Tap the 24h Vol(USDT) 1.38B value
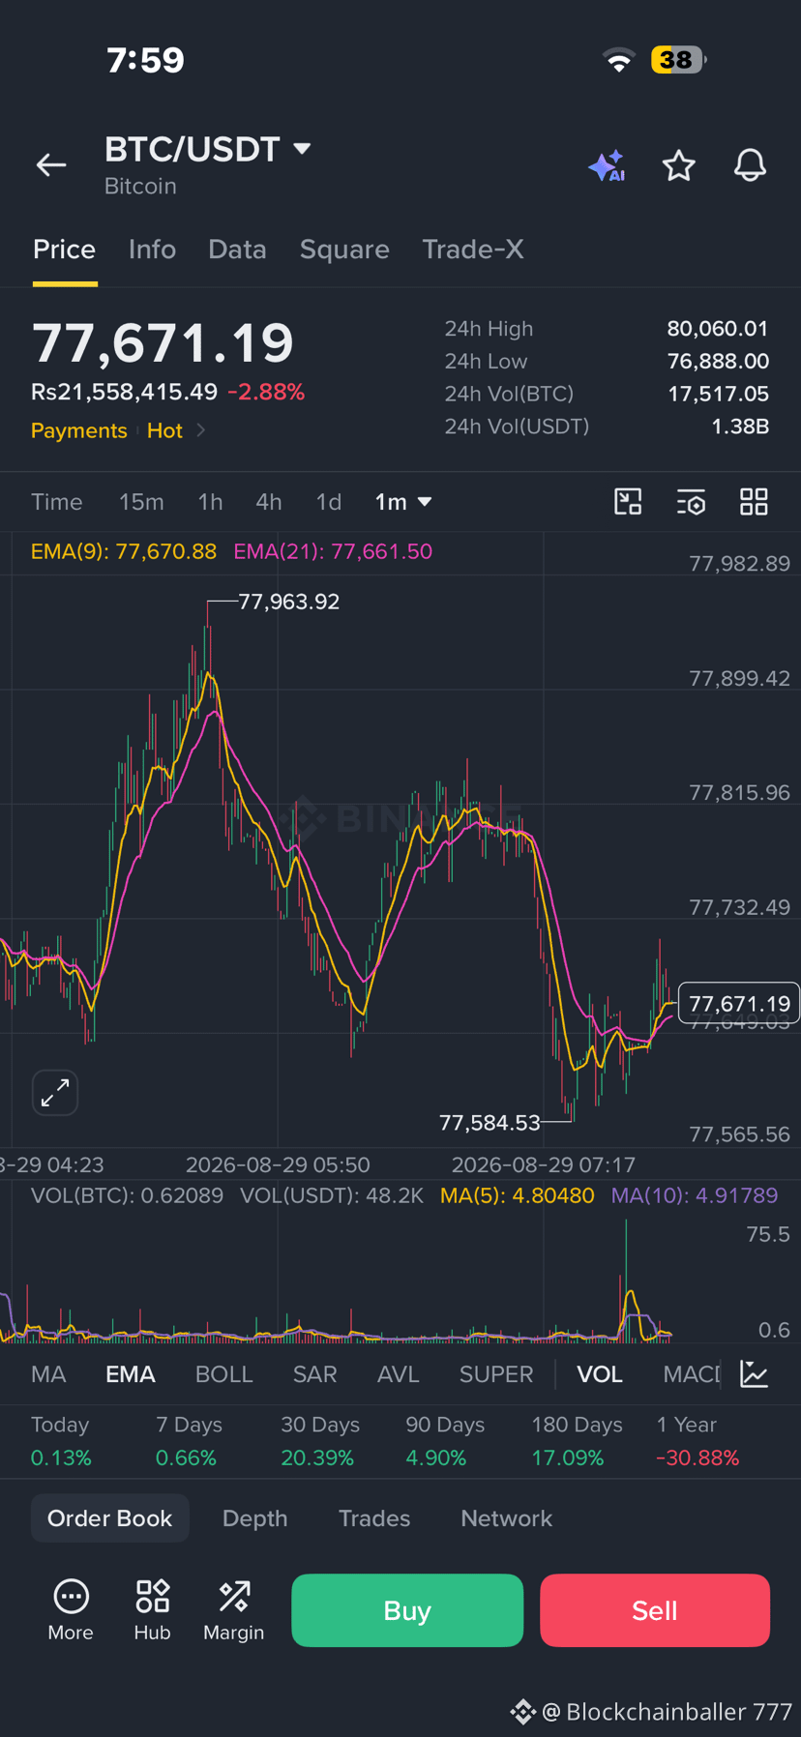The image size is (801, 1737). 740,427
